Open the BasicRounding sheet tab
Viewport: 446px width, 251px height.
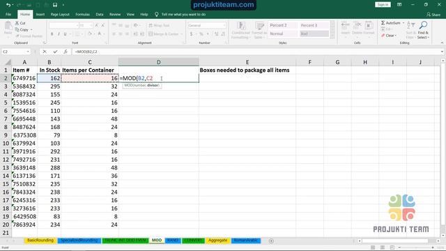[x=40, y=241]
